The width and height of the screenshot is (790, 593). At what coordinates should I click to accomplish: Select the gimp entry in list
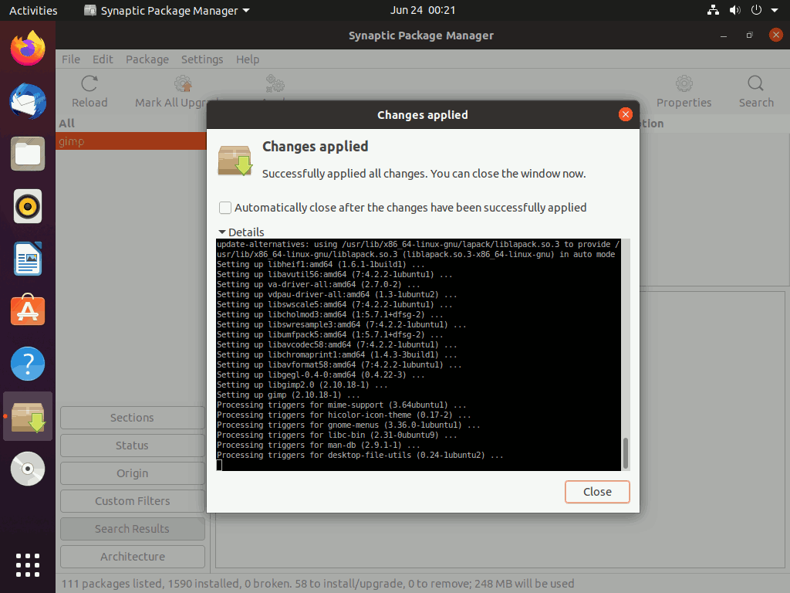pyautogui.click(x=131, y=141)
